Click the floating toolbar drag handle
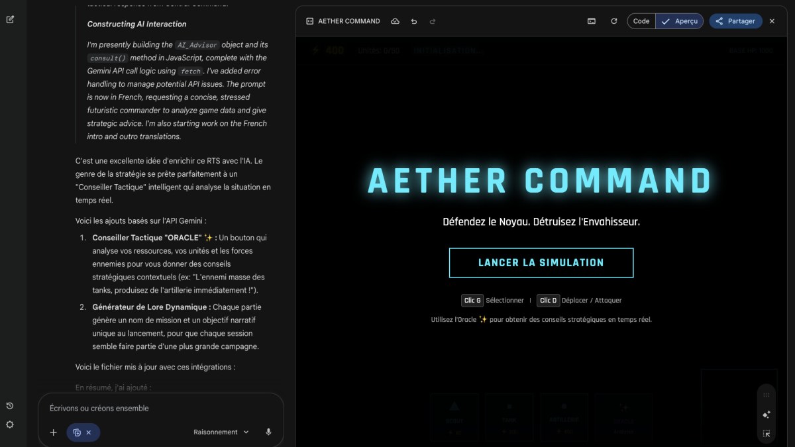 coord(767,395)
